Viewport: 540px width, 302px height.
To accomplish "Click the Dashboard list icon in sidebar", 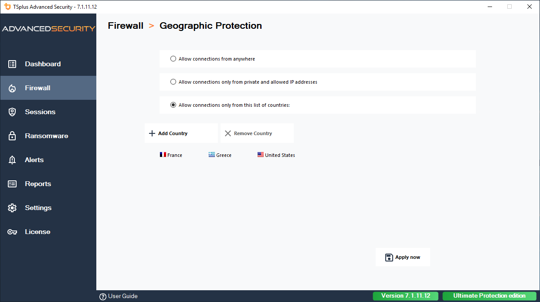I will pyautogui.click(x=12, y=64).
